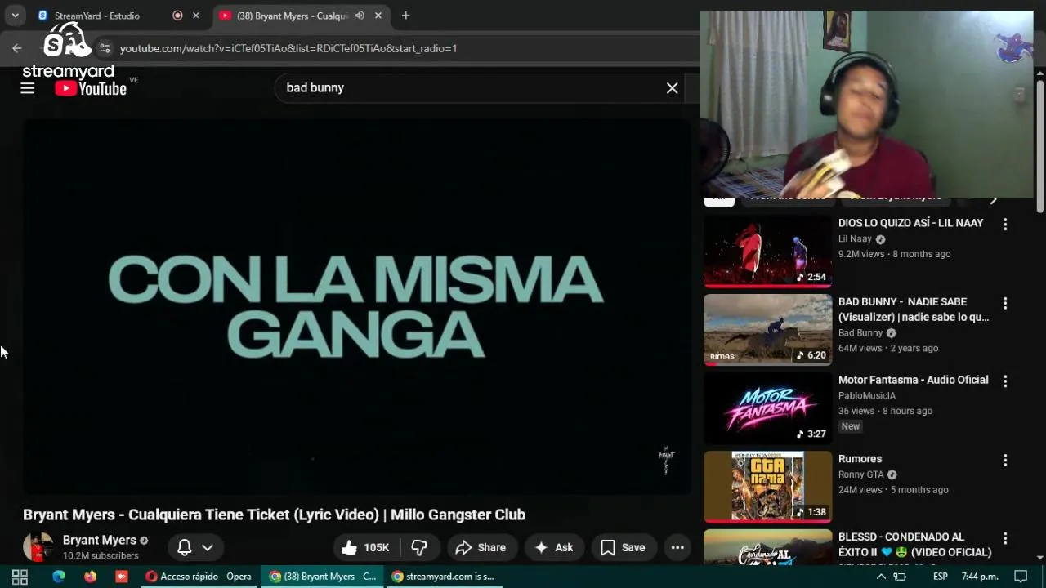Open Windows Task View icon
Viewport: 1046px width, 588px height.
(20, 577)
